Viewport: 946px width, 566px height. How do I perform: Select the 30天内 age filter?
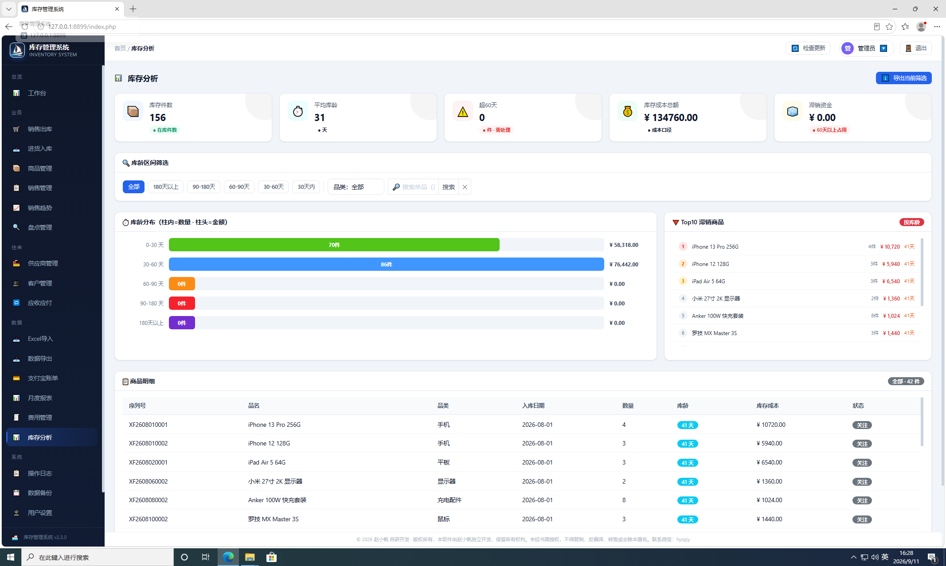pyautogui.click(x=306, y=187)
